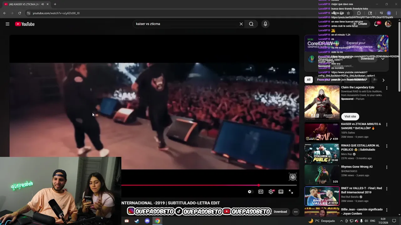This screenshot has width=401, height=225.
Task: Toggle autoplay switch in player
Action: (250, 192)
